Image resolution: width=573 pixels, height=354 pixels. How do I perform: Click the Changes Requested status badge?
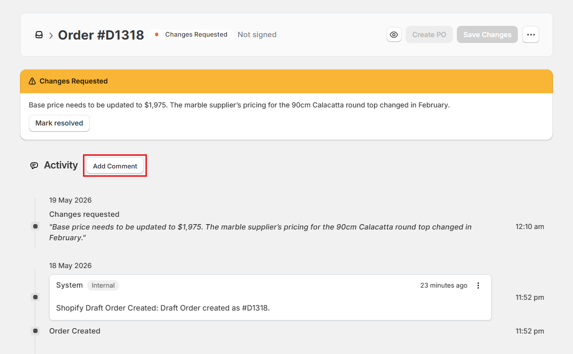(191, 35)
